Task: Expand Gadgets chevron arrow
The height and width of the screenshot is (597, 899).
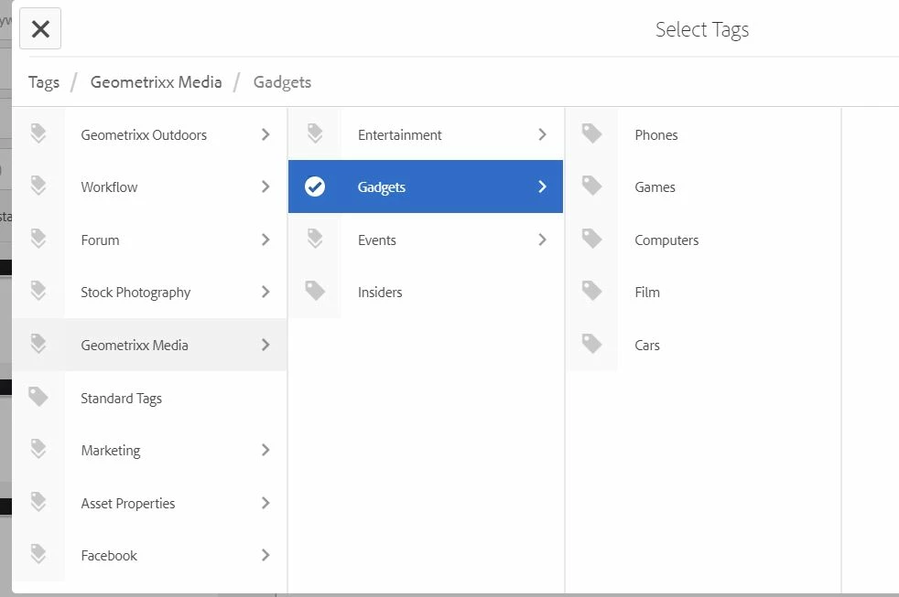Action: [x=542, y=187]
